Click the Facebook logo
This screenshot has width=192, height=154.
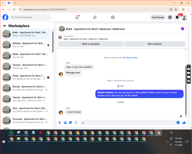click(x=5, y=17)
